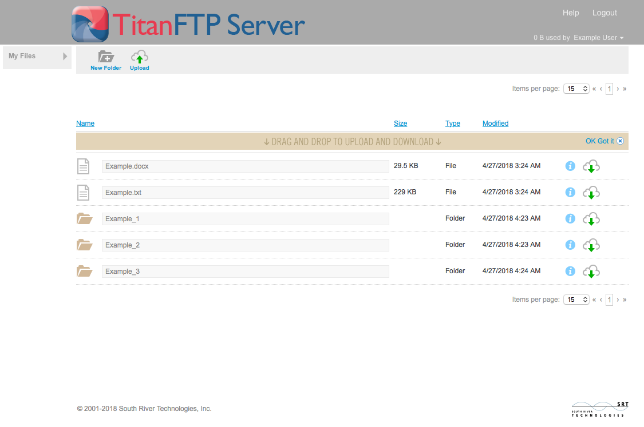The width and height of the screenshot is (644, 427).
Task: Click the Upload cloud icon
Action: (x=140, y=57)
